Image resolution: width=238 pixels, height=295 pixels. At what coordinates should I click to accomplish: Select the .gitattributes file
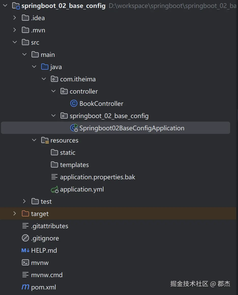(x=50, y=226)
